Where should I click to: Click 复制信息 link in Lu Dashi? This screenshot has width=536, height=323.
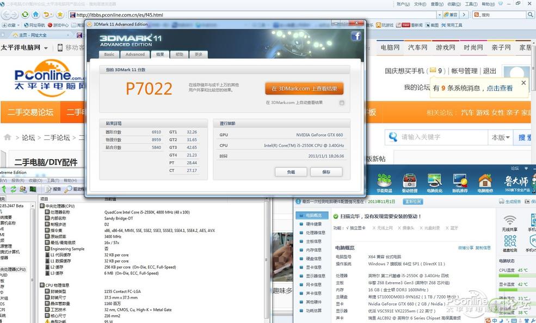tap(483, 247)
